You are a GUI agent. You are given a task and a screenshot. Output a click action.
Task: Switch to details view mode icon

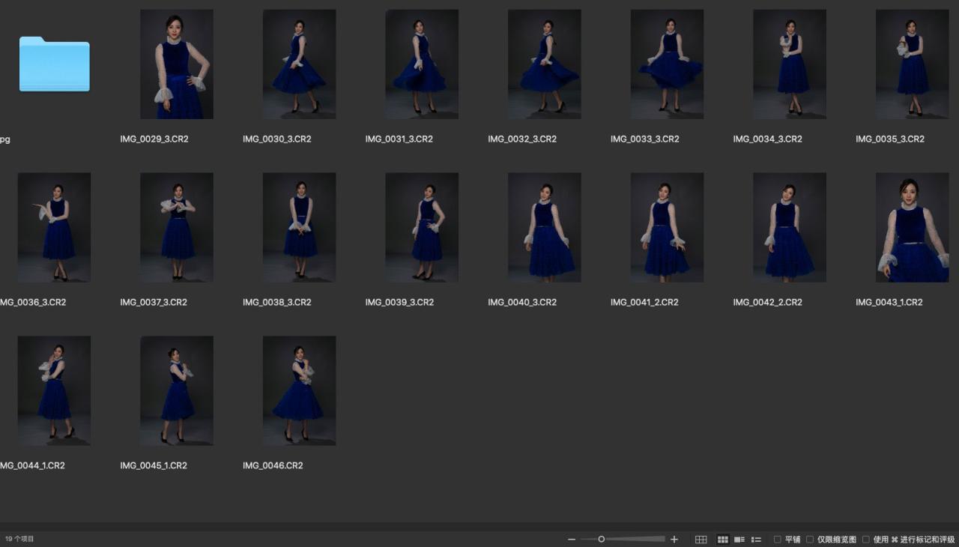739,540
